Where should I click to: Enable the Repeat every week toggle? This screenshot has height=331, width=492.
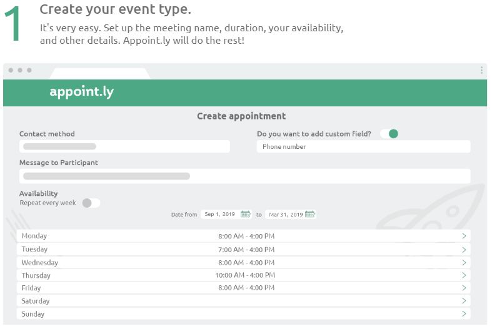tap(91, 203)
